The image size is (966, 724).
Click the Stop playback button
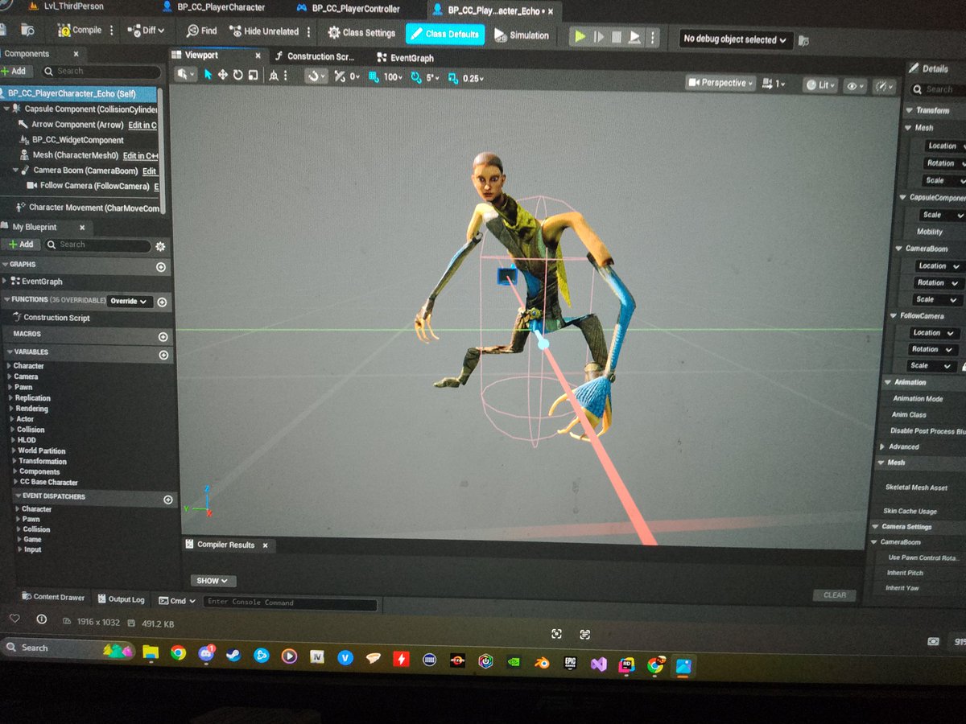coord(617,37)
